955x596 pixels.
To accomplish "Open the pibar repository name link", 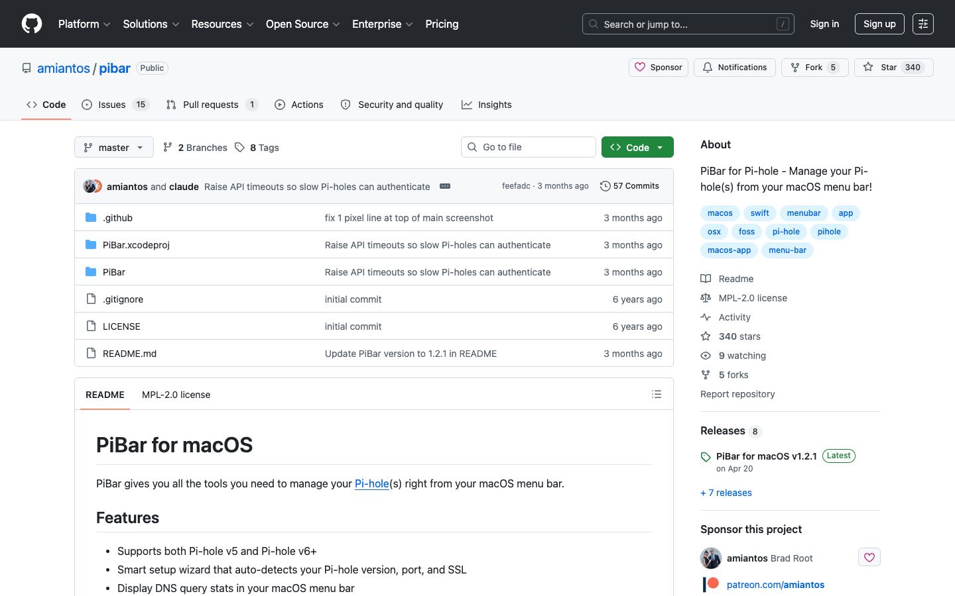I will pyautogui.click(x=115, y=68).
